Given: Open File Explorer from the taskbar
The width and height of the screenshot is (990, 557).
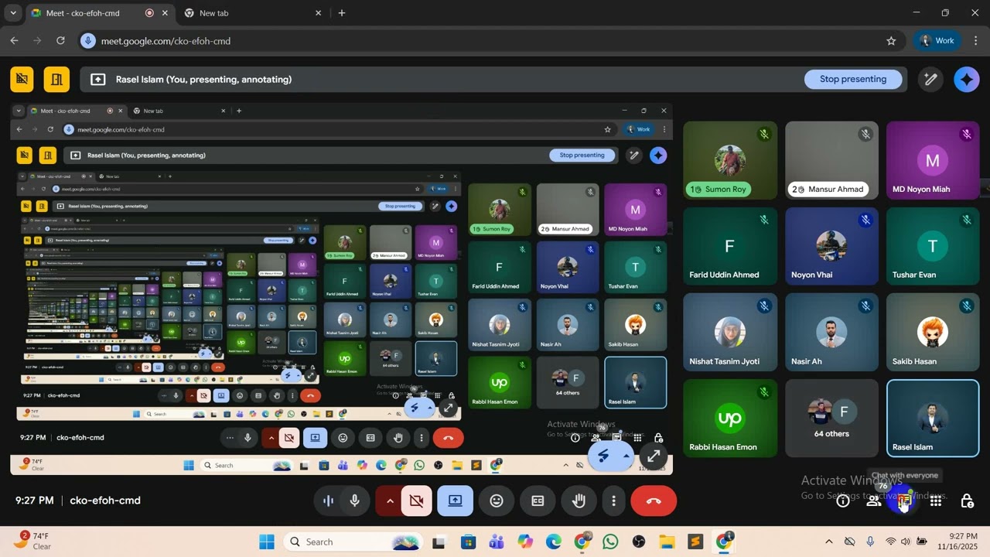Looking at the screenshot, I should [667, 542].
